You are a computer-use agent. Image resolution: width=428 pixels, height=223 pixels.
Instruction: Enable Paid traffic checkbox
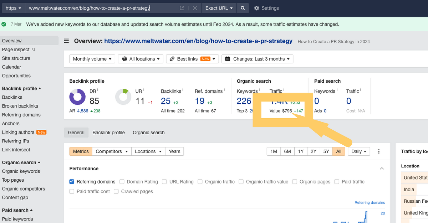point(337,182)
